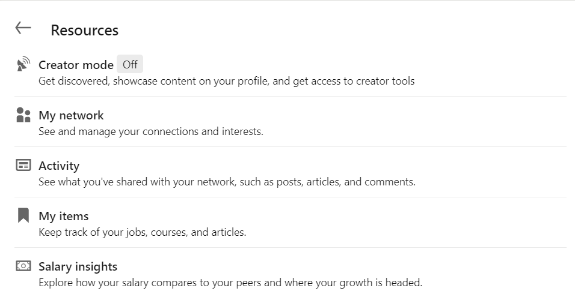Click 'See and manage your connections' text
Screen dimensions: 575x297
150,131
